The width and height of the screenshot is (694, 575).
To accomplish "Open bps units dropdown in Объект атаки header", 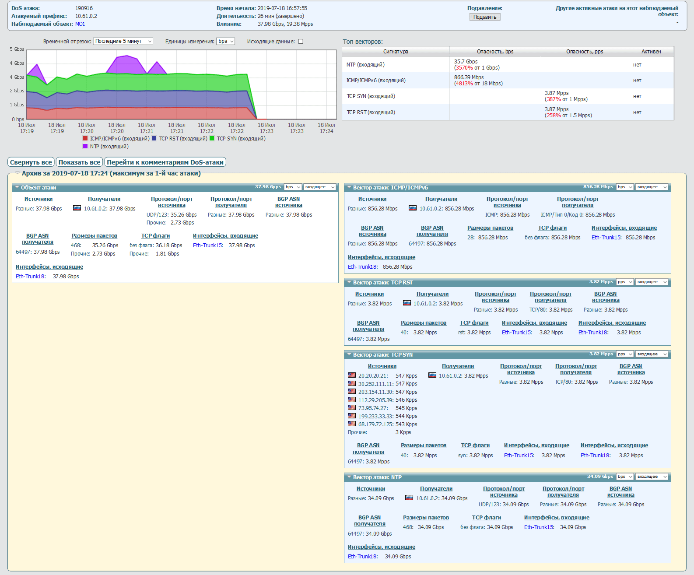I will [x=293, y=187].
